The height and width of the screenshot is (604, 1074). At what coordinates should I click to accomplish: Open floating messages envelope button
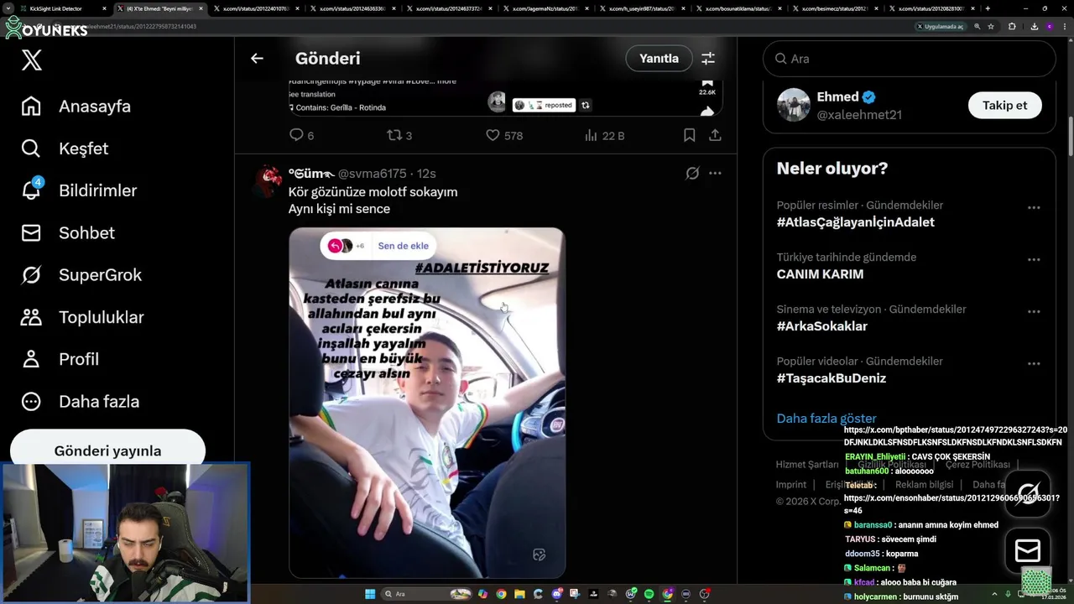[x=1028, y=550]
